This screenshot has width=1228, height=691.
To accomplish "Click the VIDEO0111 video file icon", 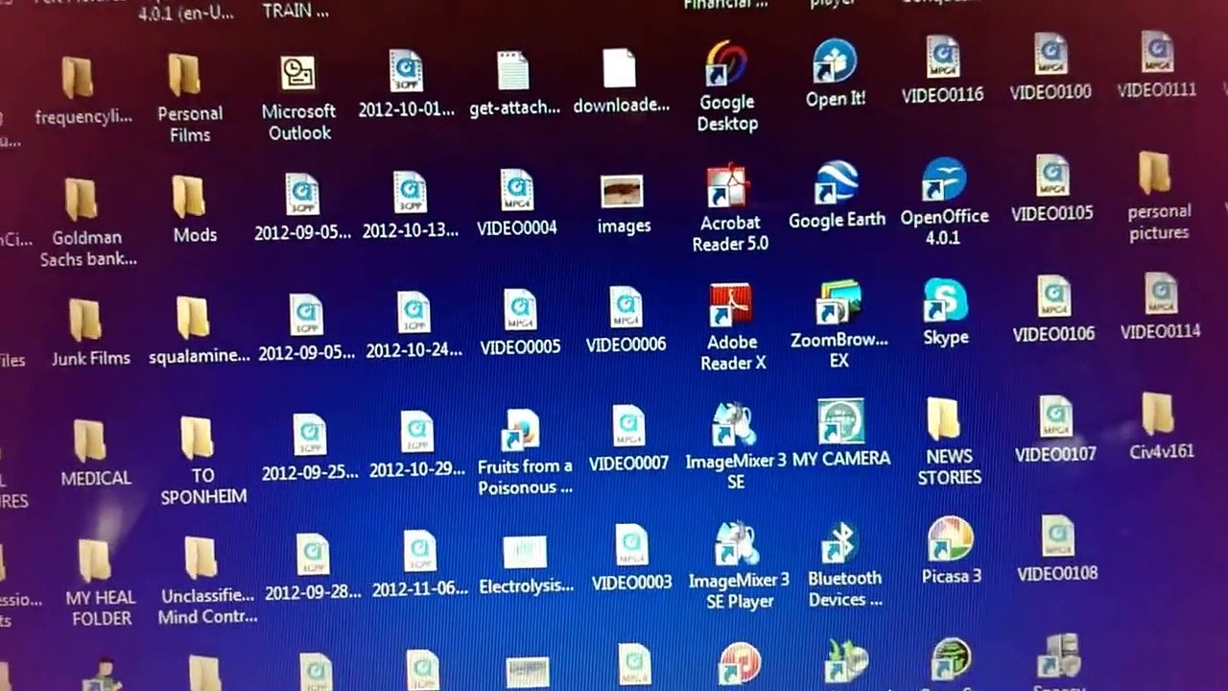I will tap(1157, 52).
